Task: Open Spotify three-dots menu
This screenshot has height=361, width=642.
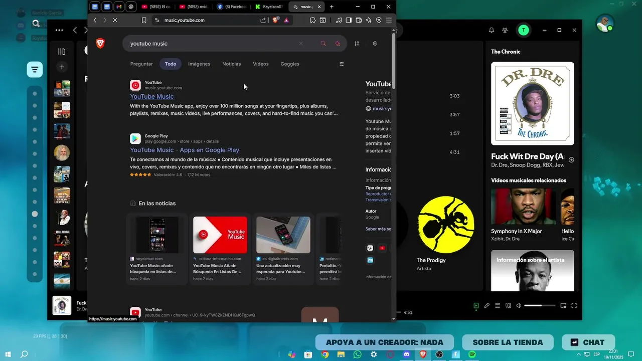Action: 59,30
